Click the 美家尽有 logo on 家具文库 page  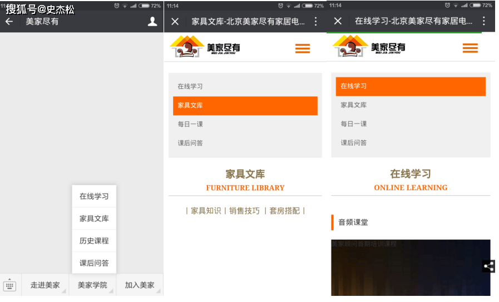click(205, 47)
